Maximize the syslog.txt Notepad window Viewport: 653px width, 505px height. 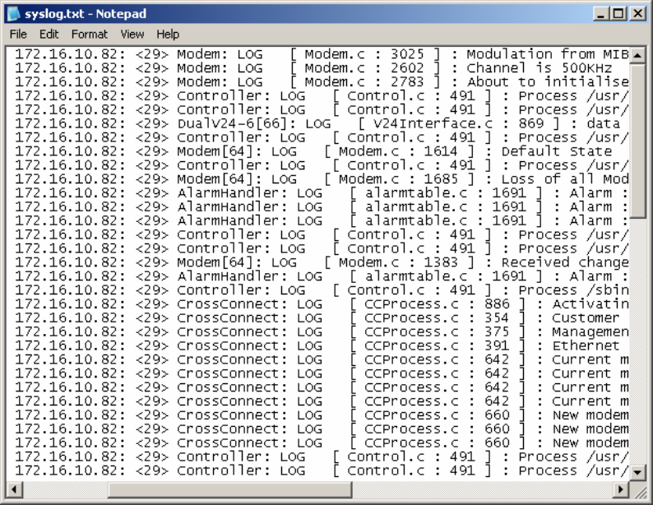click(x=618, y=14)
